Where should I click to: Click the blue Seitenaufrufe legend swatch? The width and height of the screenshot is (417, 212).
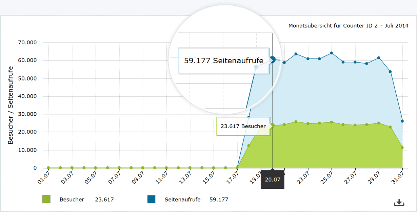coord(151,199)
